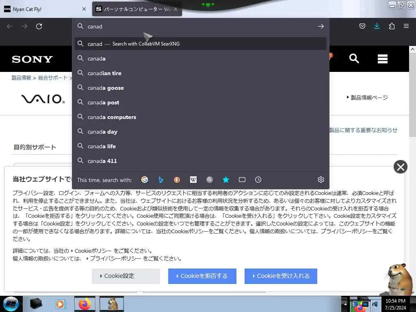Select the 'canada computers' suggestion

[x=201, y=117]
